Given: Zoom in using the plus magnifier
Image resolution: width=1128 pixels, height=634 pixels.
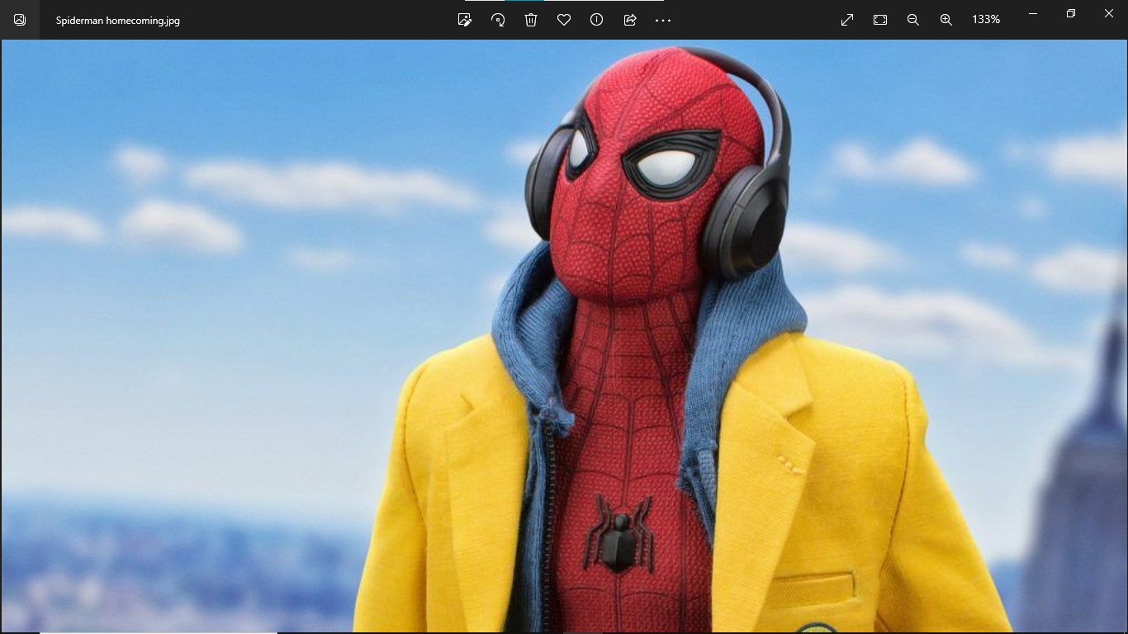Looking at the screenshot, I should 946,19.
